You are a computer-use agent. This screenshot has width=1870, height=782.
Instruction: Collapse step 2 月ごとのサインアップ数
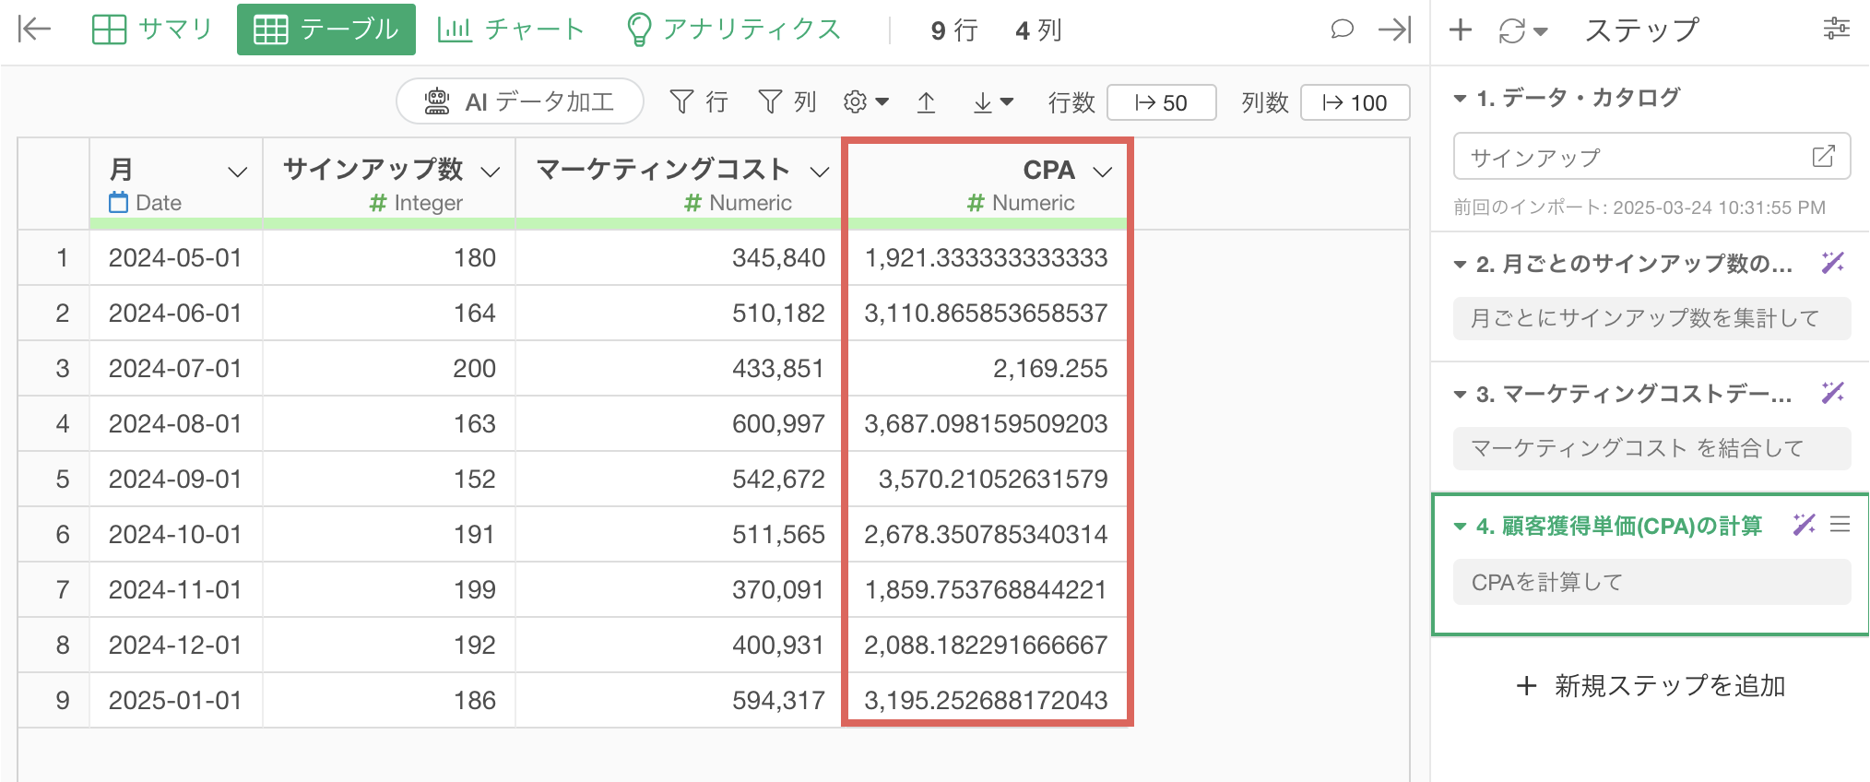point(1460,265)
